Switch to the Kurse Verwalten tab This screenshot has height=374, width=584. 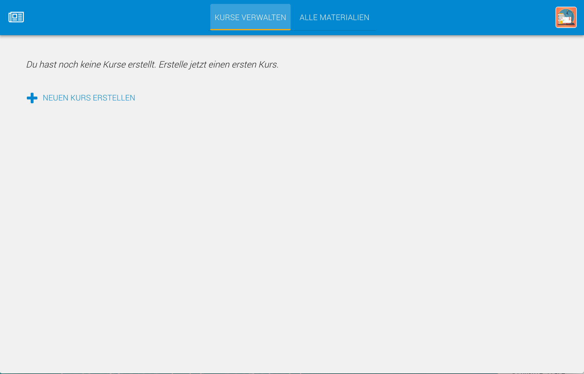(x=250, y=17)
